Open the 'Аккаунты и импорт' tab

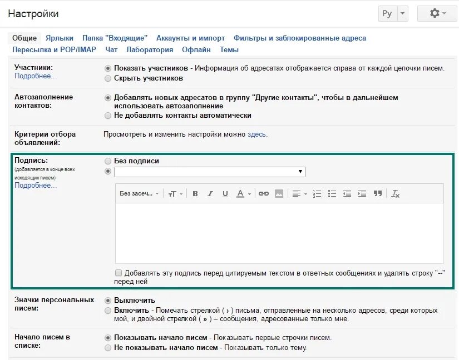point(191,38)
